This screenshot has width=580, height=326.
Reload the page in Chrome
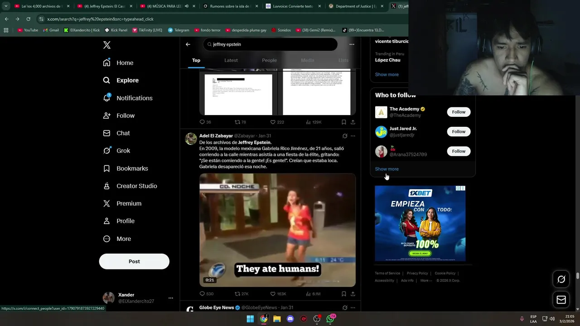tap(28, 19)
